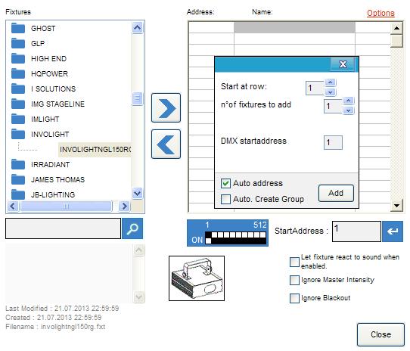Click the fixture search text field
Screen dimensions: 410x351
click(63, 228)
